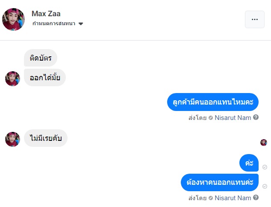Image resolution: width=271 pixels, height=207 pixels.
Task: Click the delivered checkmark beside "ค่ะ" bubble
Action: (265, 167)
